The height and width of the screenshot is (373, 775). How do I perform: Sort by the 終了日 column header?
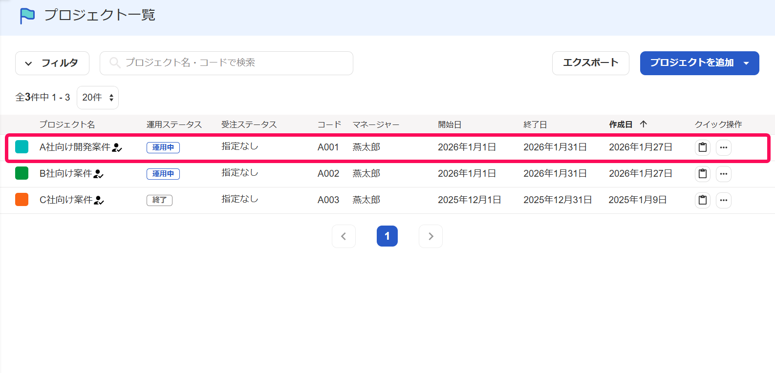(535, 124)
